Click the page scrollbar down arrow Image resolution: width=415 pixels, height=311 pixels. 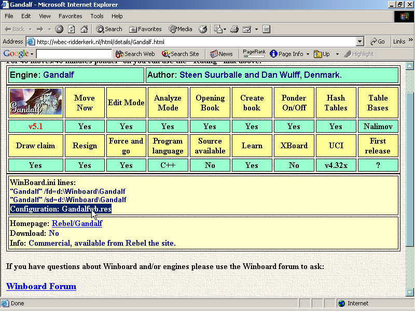point(410,292)
